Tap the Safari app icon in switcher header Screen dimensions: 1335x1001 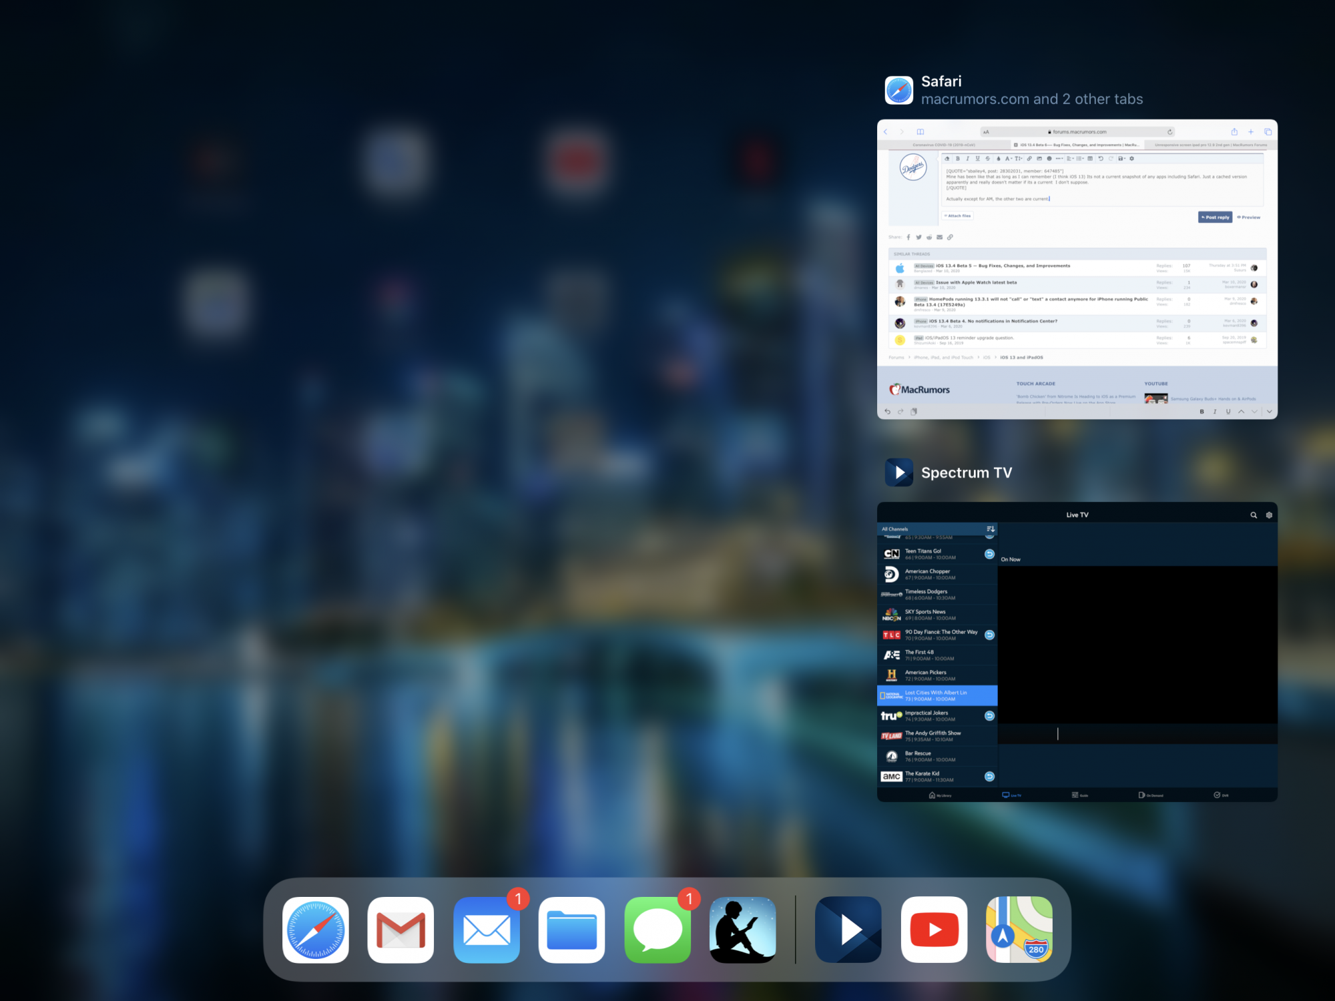pos(899,90)
